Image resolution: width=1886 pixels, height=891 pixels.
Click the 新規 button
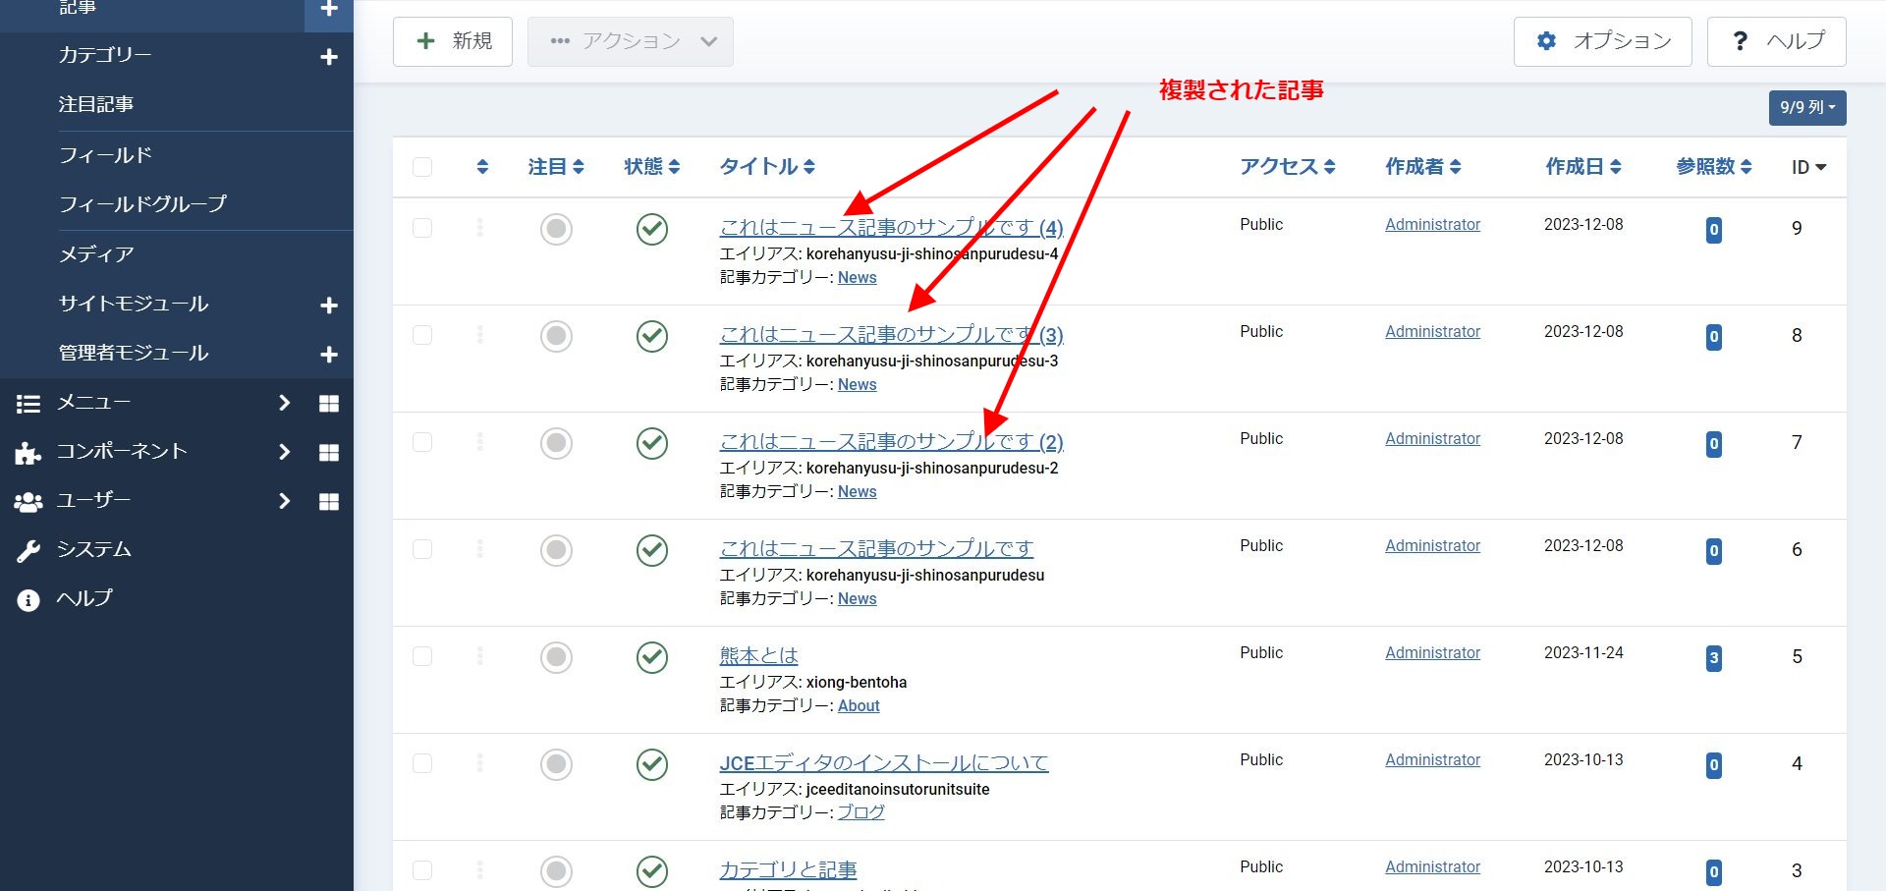pyautogui.click(x=453, y=41)
